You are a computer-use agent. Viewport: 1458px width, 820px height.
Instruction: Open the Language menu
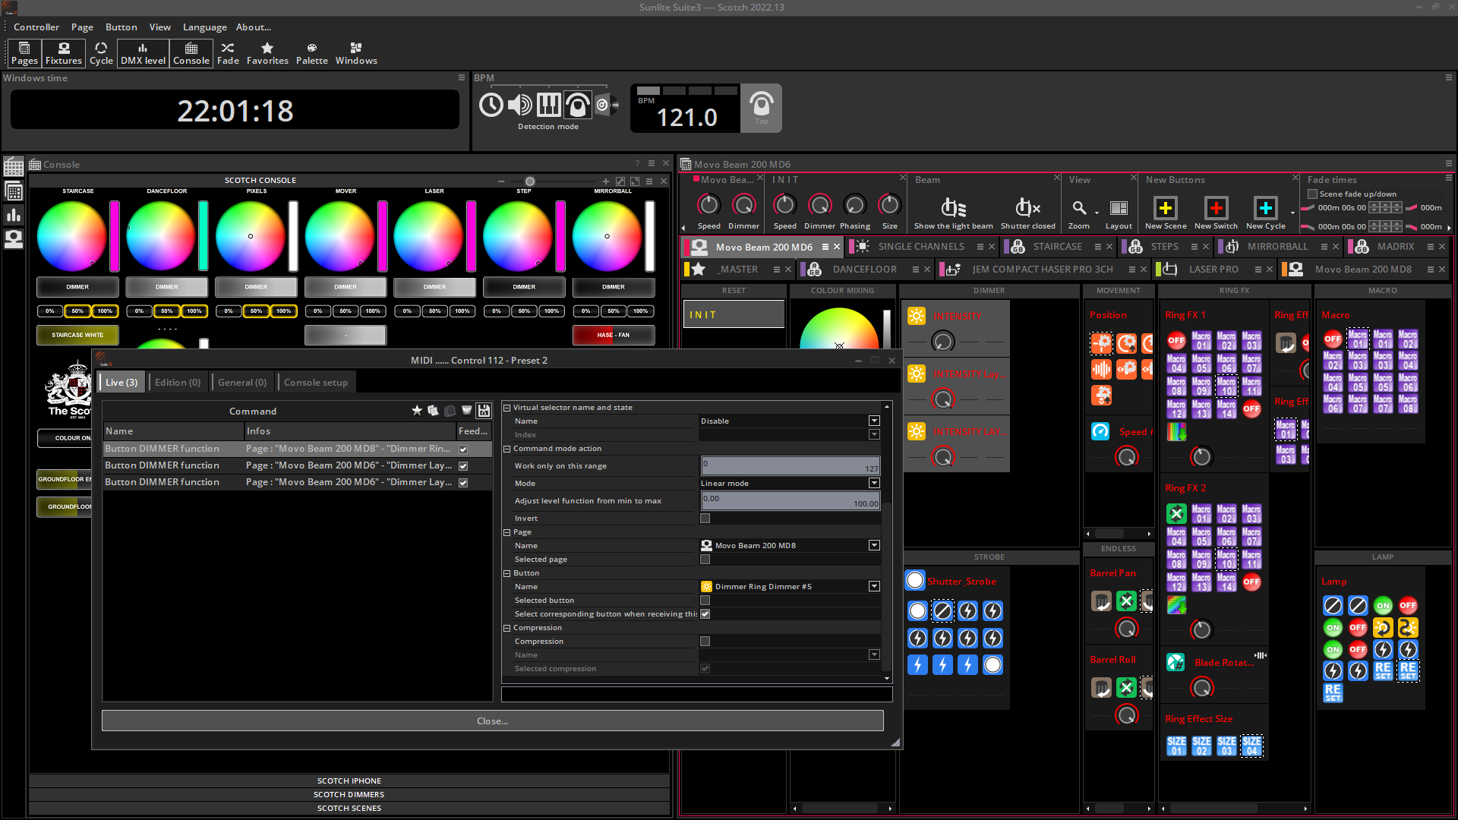(x=205, y=27)
